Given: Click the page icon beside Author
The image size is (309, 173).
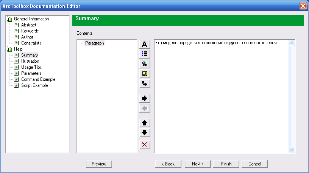Looking at the screenshot, I should [17, 37].
